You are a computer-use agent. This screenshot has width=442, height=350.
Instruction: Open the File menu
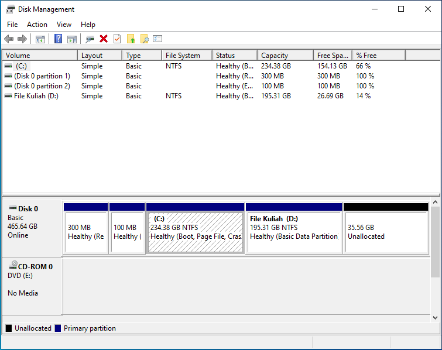[x=12, y=25]
